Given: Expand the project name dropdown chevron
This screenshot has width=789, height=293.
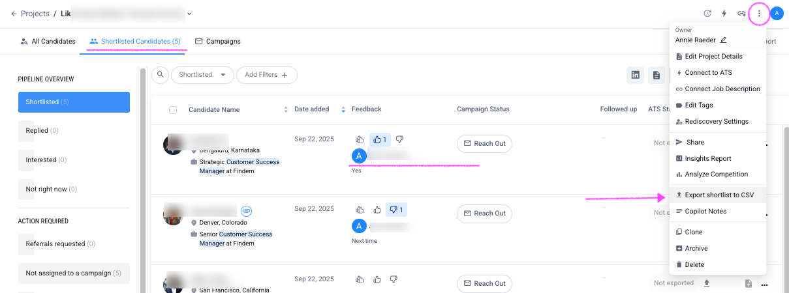Looking at the screenshot, I should tap(189, 13).
